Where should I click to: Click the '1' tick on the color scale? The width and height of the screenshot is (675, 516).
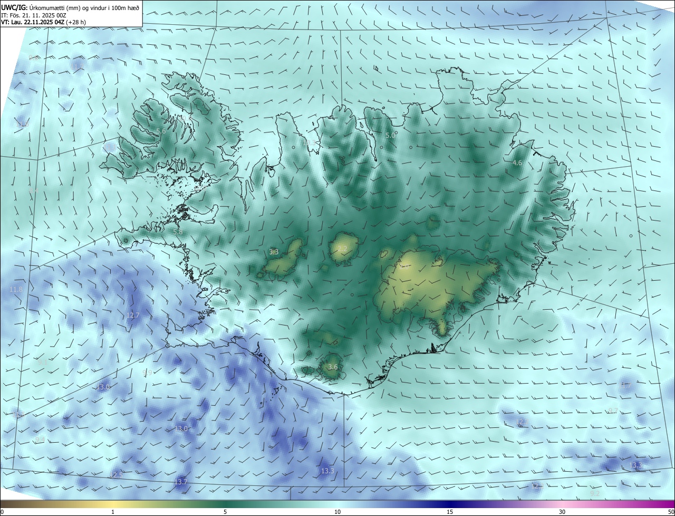(113, 512)
